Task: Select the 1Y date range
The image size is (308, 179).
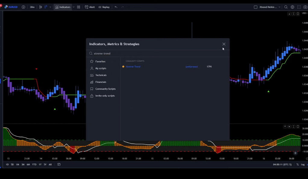Action: 40,165
